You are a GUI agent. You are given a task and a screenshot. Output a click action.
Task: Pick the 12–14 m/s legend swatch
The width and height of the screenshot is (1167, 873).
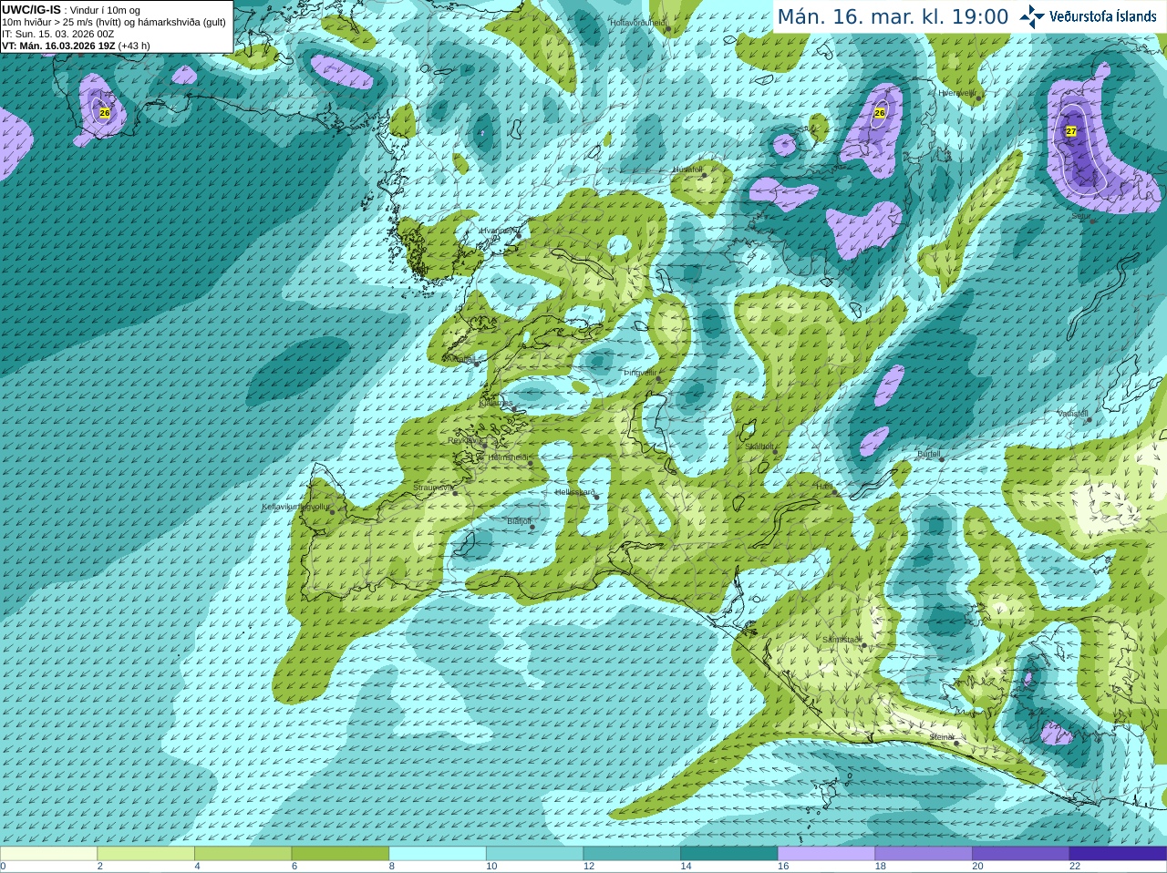coord(632,854)
